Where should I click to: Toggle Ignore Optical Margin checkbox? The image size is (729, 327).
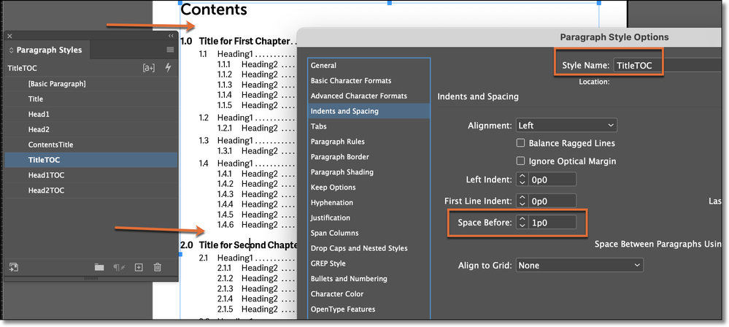click(521, 161)
